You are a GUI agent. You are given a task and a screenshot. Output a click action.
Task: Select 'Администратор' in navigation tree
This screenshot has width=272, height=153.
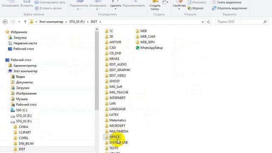(23, 65)
